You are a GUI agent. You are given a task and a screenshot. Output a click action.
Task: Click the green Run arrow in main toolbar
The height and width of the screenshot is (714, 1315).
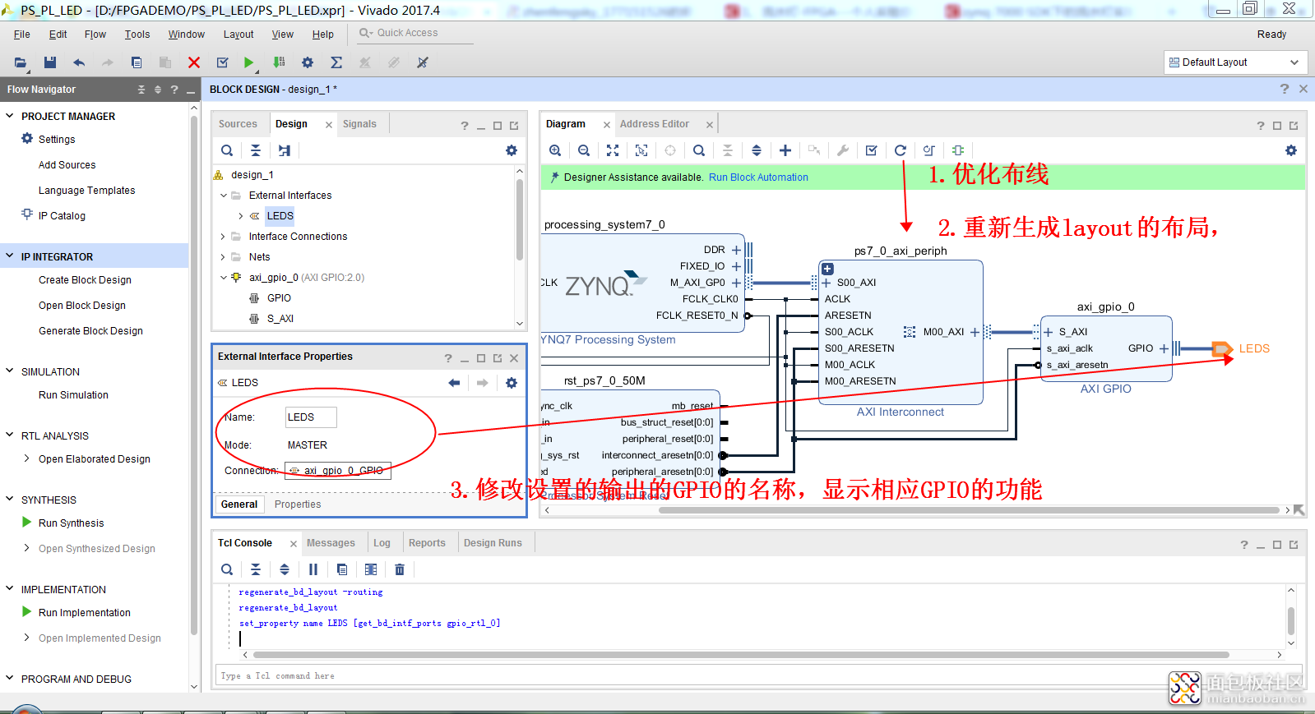[249, 62]
